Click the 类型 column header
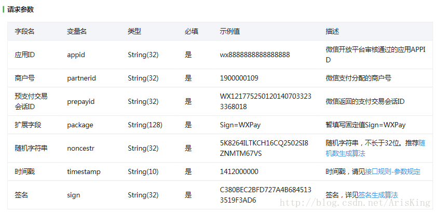The image size is (436, 213). click(x=134, y=32)
